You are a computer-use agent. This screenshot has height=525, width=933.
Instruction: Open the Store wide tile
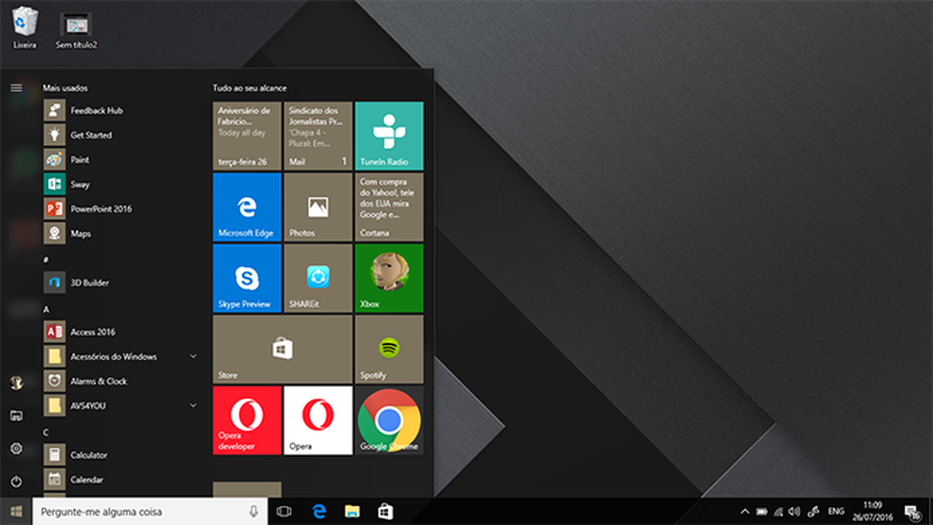point(283,349)
